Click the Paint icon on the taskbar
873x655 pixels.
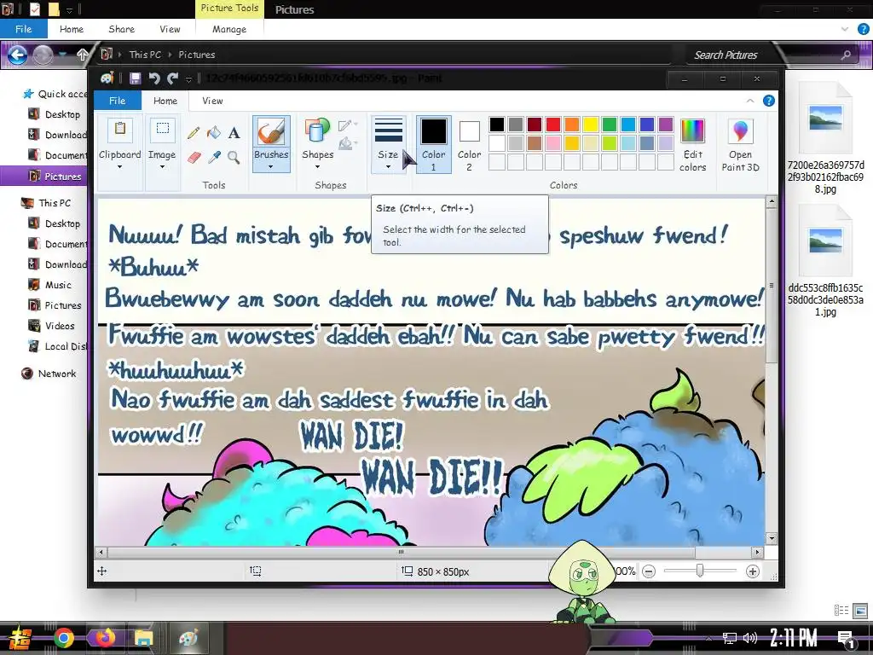[188, 638]
